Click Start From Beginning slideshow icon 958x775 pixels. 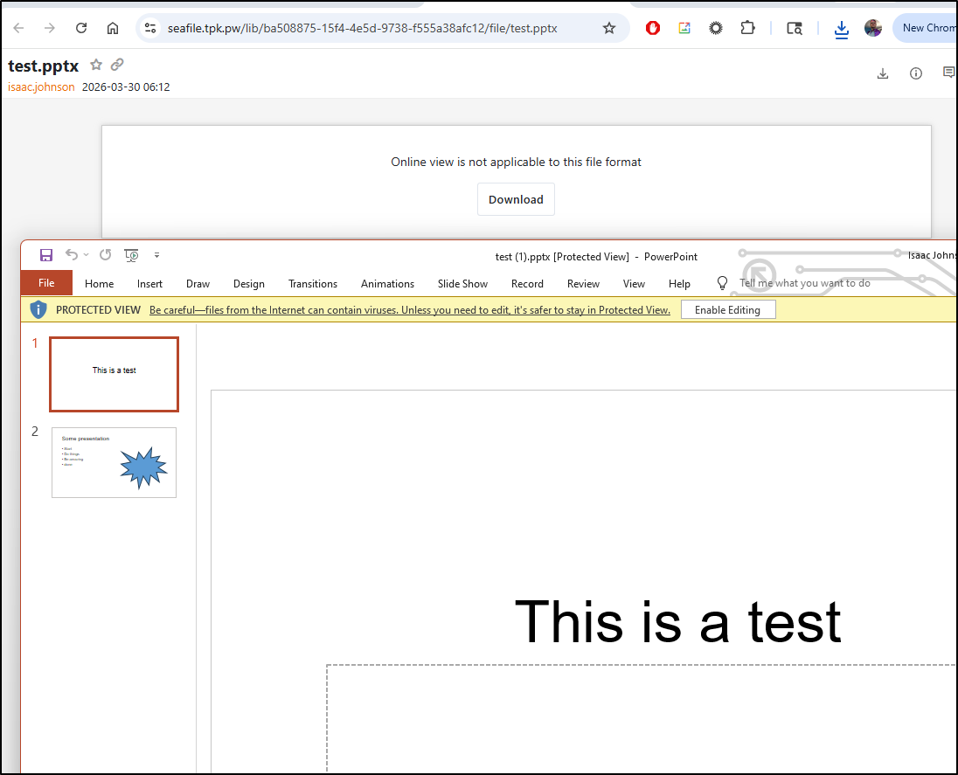pyautogui.click(x=132, y=255)
